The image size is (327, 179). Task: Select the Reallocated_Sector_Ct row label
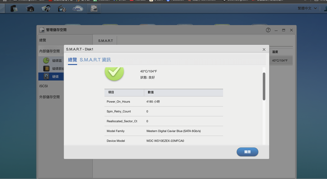tap(122, 121)
